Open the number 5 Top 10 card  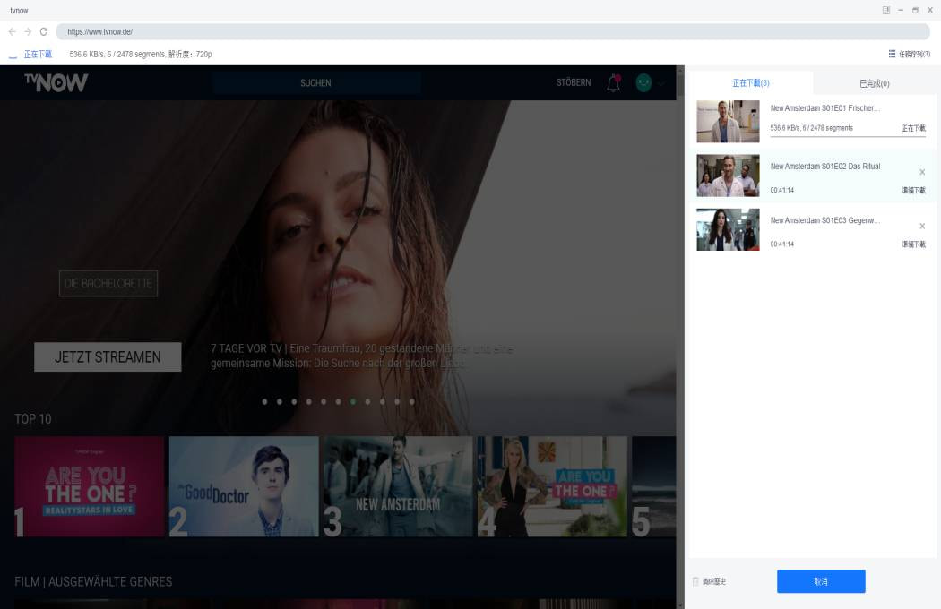(x=653, y=486)
